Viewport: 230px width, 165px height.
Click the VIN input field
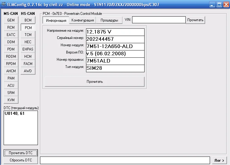(x=158, y=20)
